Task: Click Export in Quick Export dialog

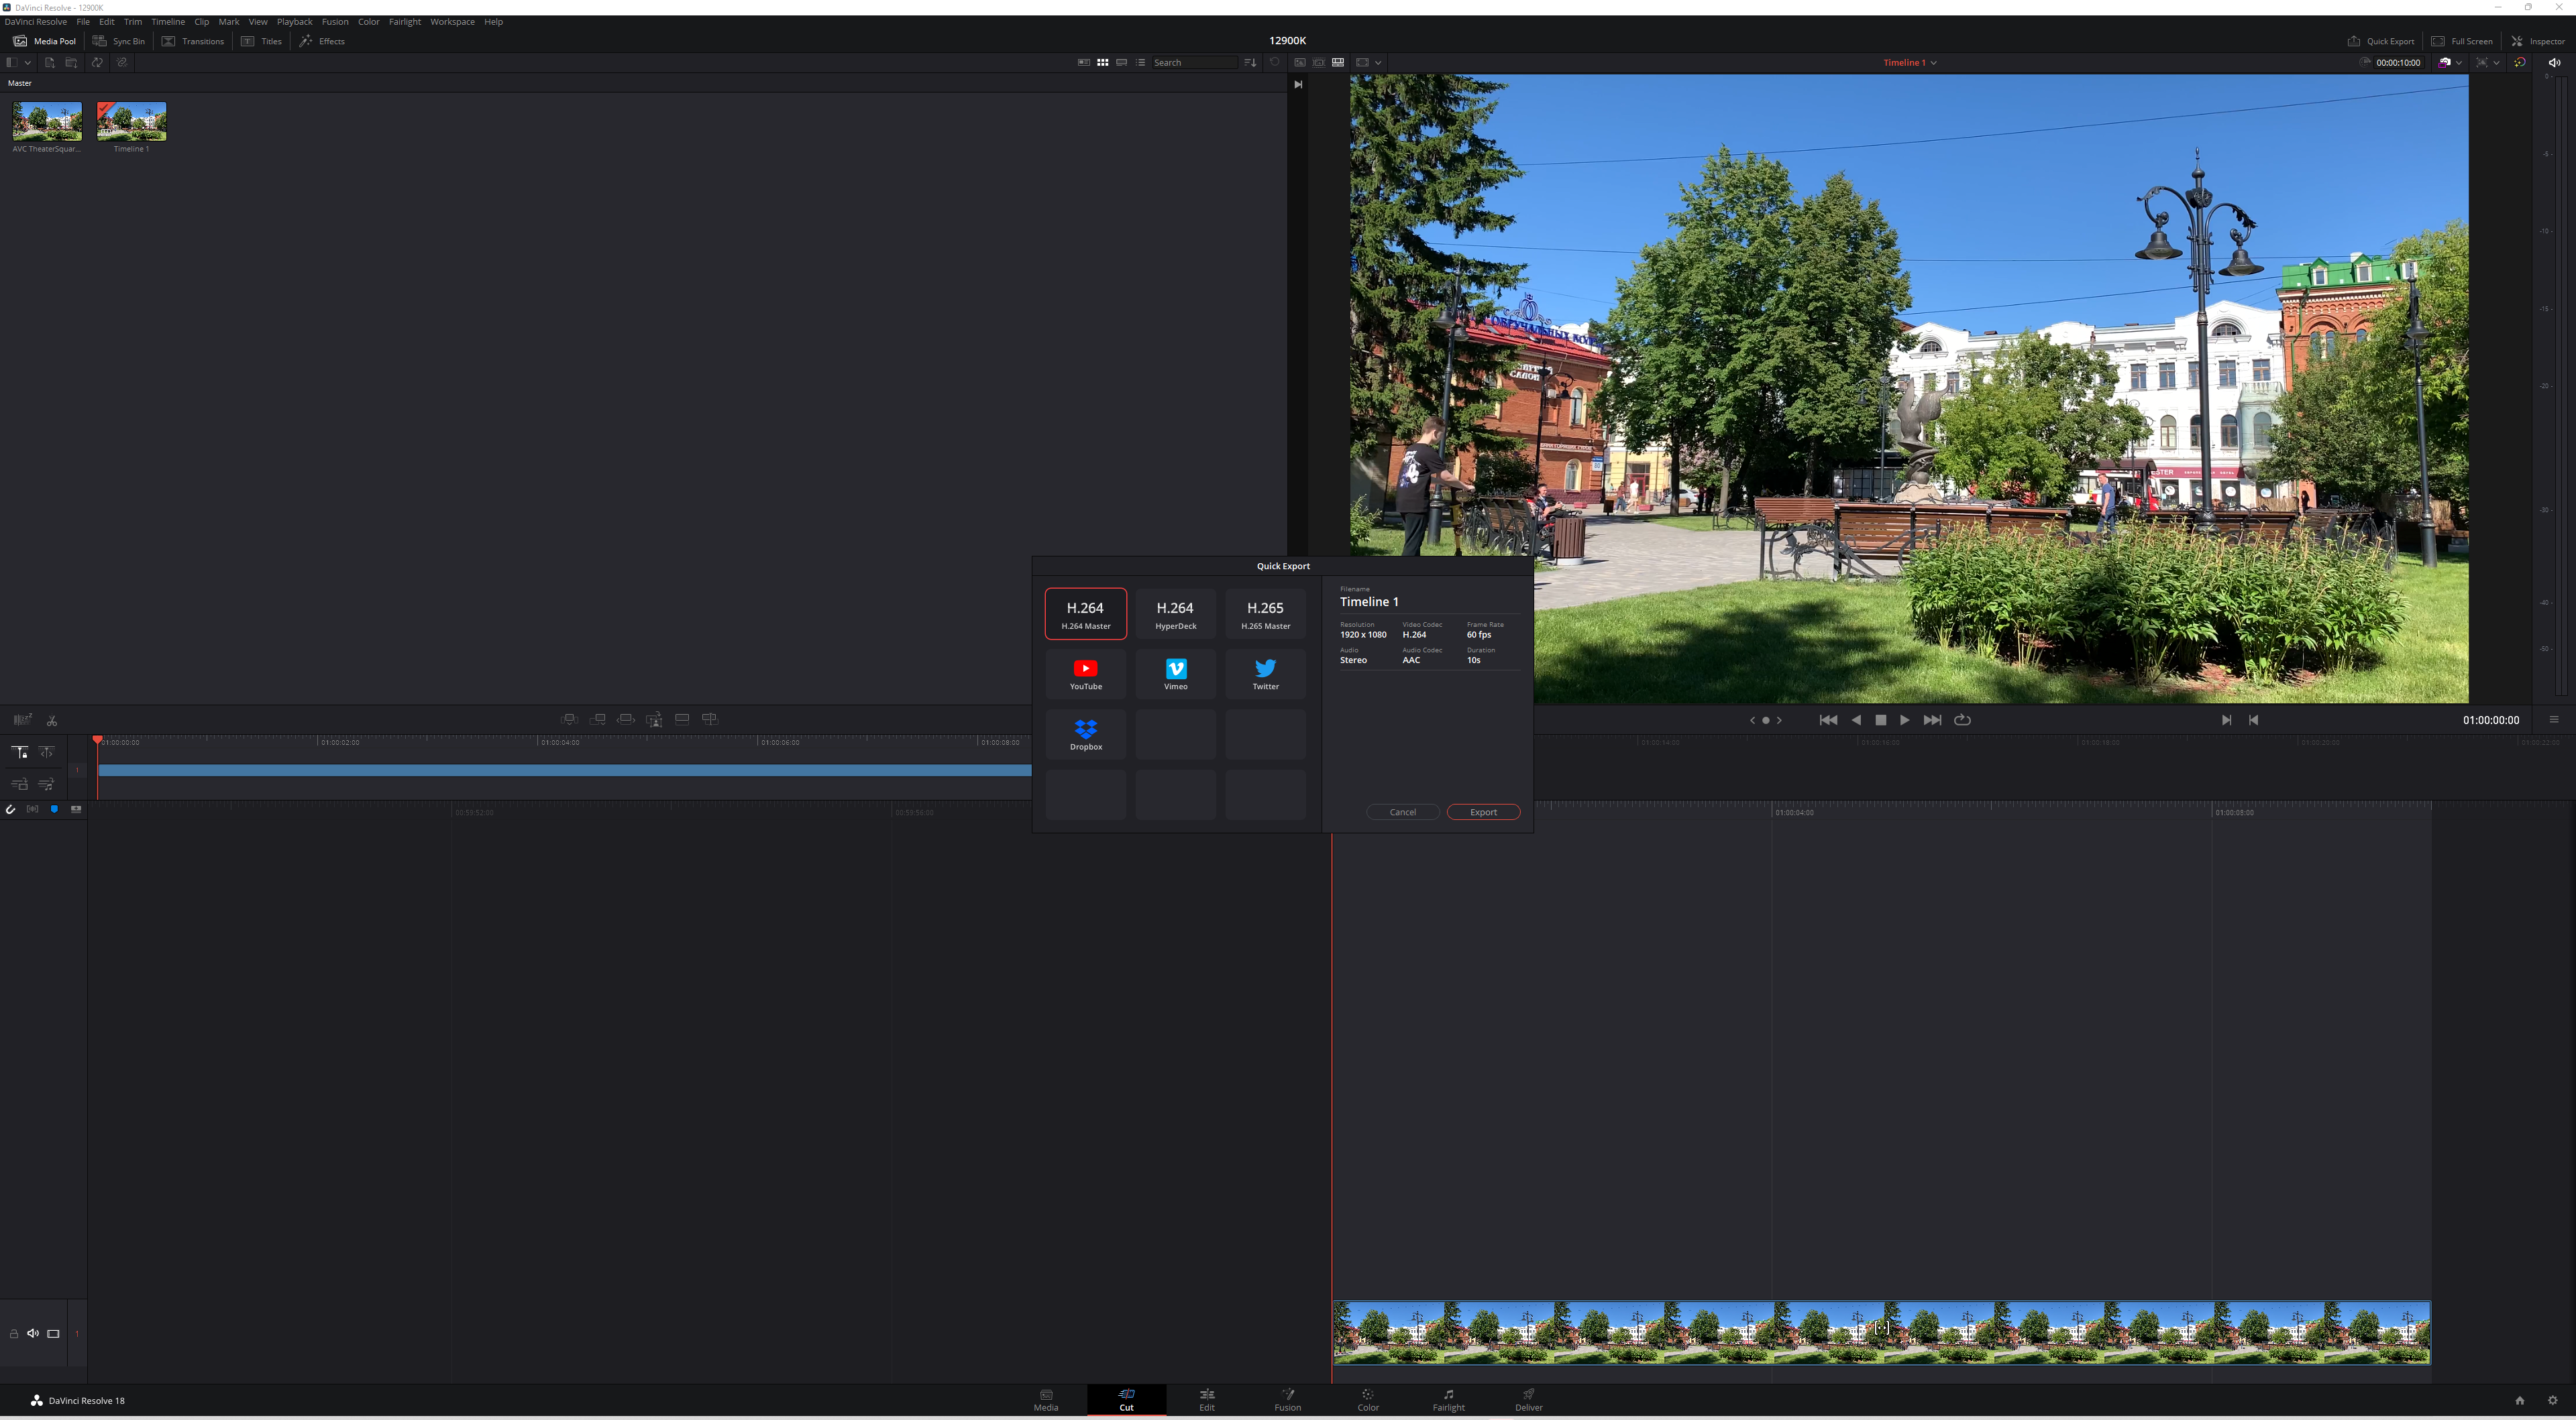Action: pos(1483,811)
